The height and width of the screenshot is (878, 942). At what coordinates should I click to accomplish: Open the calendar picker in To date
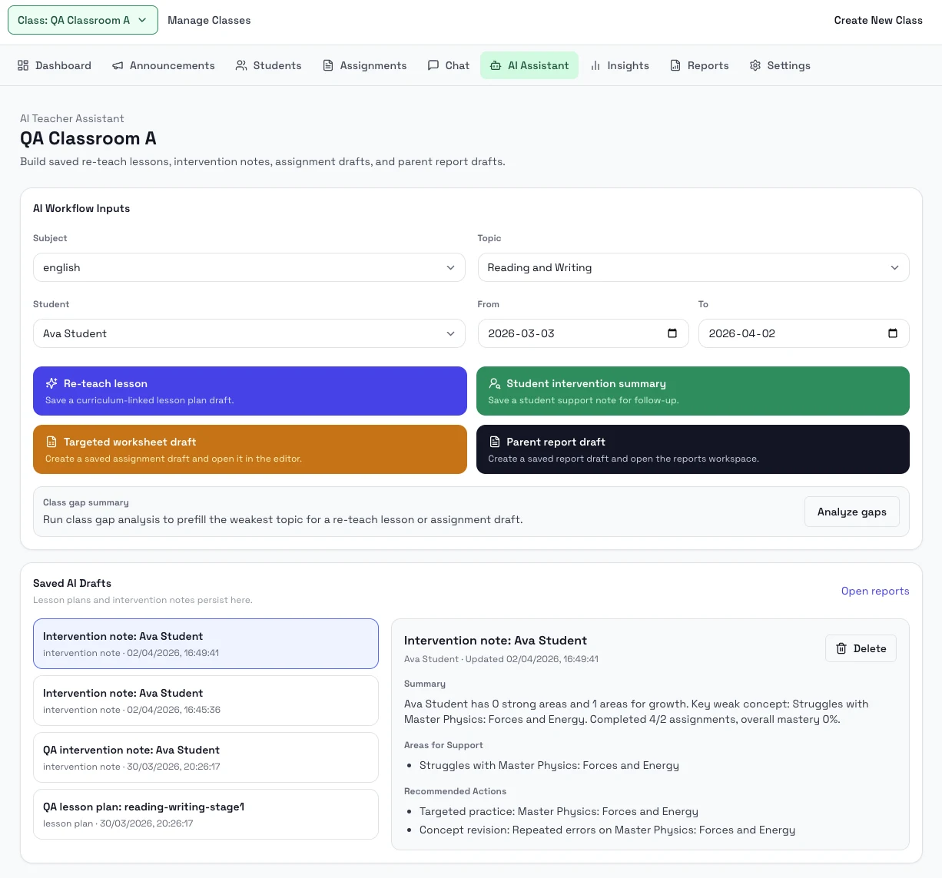(892, 333)
